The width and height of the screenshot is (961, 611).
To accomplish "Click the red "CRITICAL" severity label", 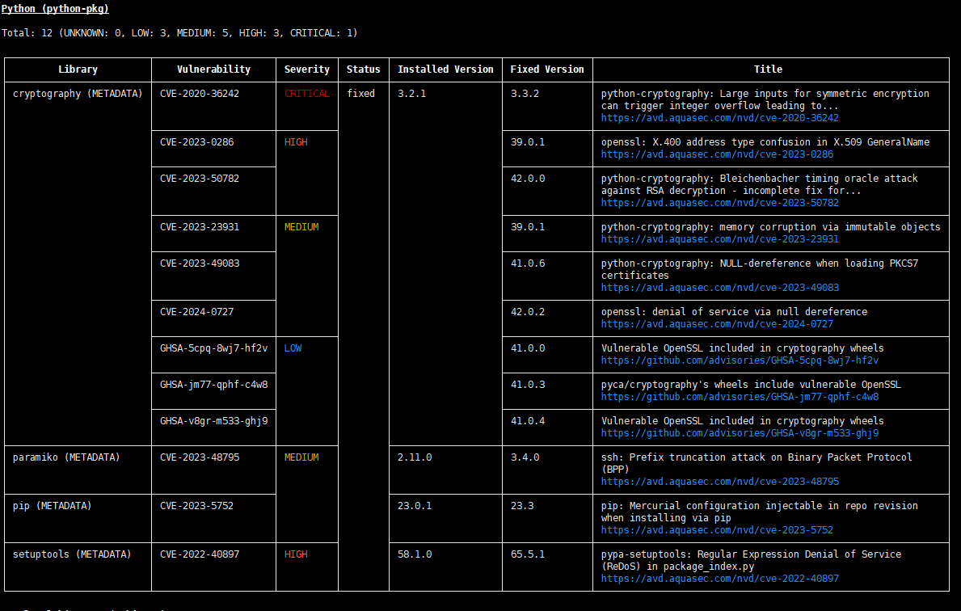I will coord(306,94).
